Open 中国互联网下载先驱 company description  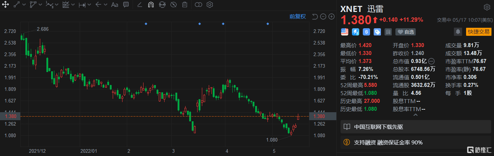pos(415,127)
